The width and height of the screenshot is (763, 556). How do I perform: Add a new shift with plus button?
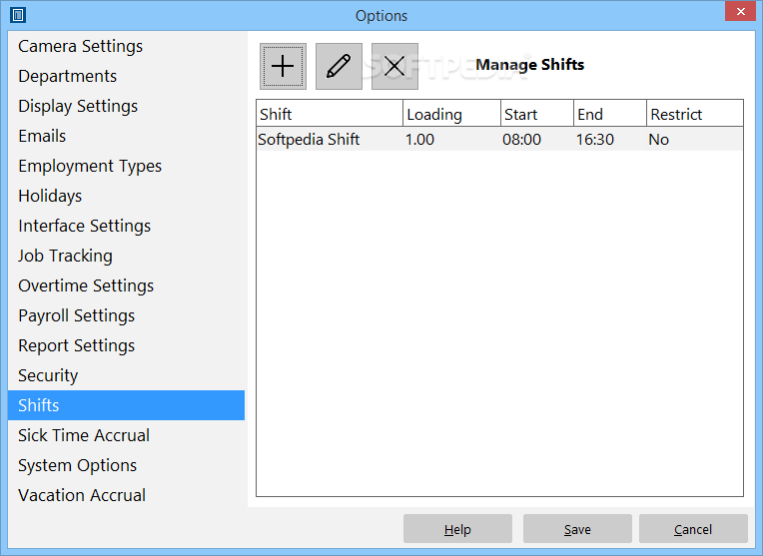[x=283, y=66]
